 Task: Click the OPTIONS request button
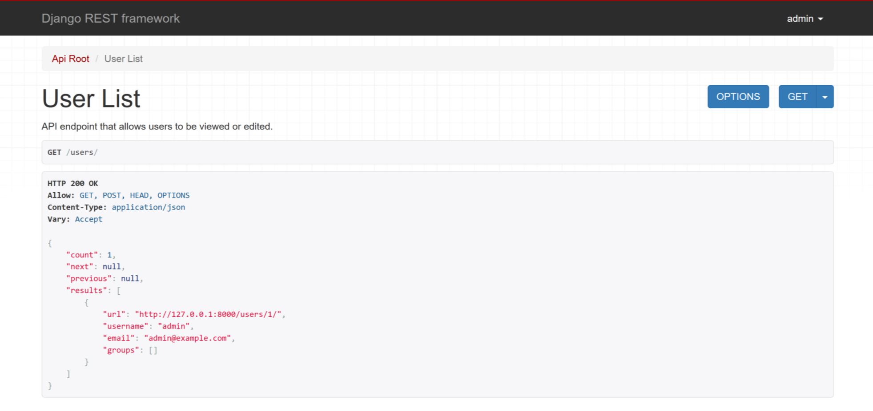pos(738,96)
